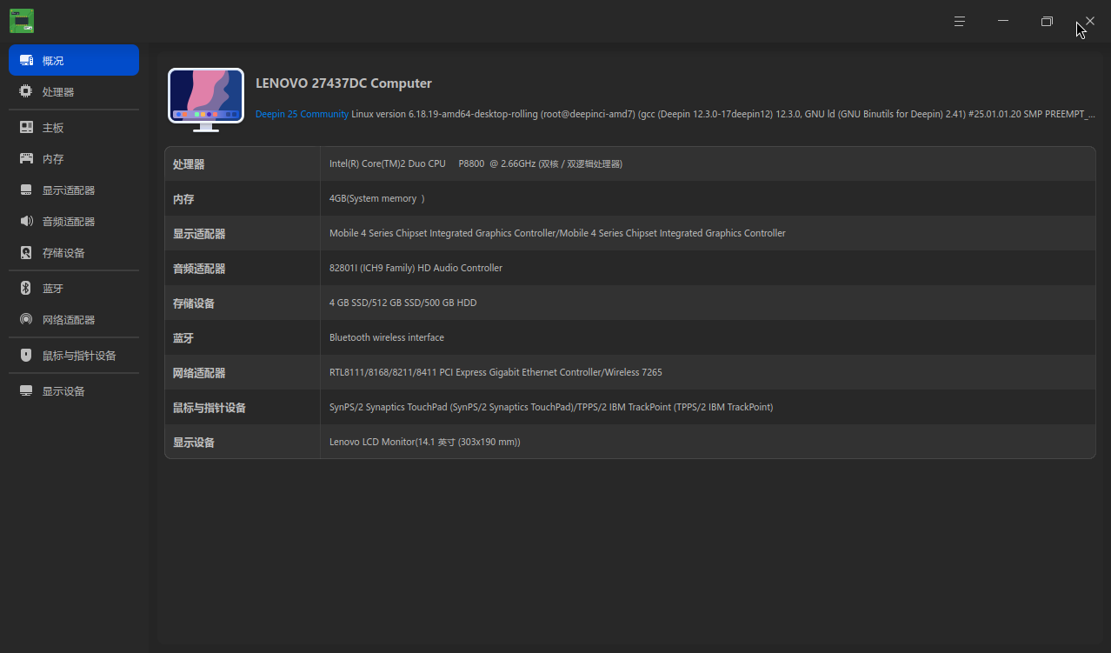Click the mouse and pointer devices icon
1111x653 pixels.
pos(26,356)
